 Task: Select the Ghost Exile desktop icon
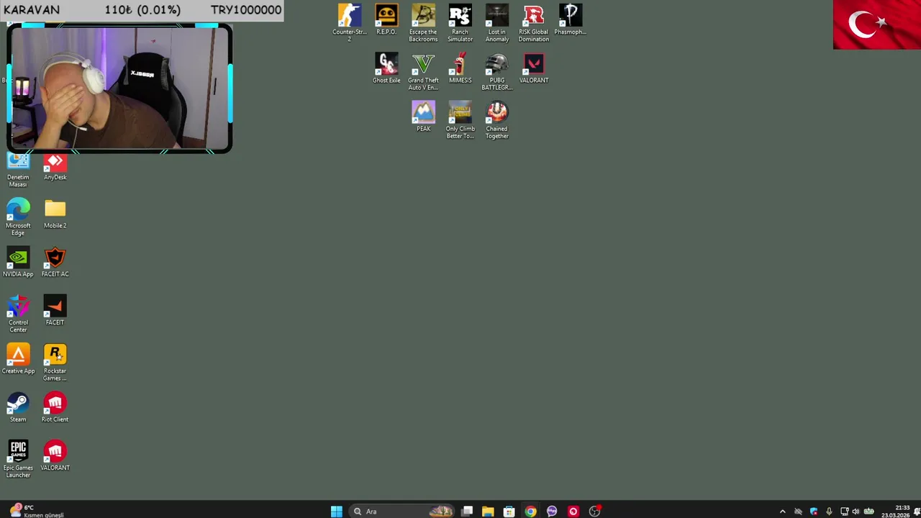[386, 68]
